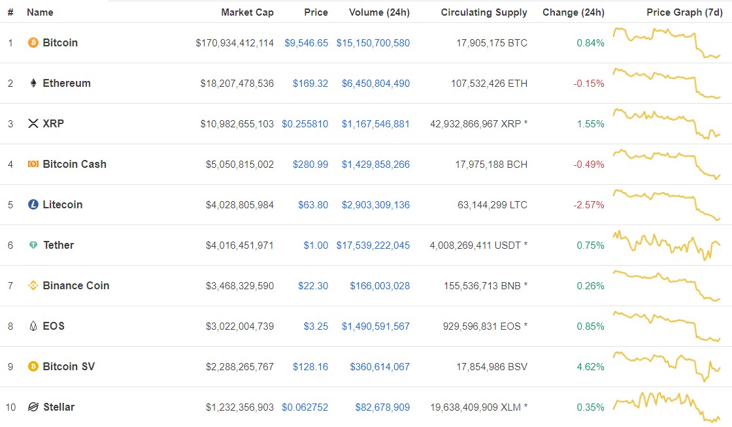Click the Bitcoin orange logo icon
The width and height of the screenshot is (732, 427).
click(x=33, y=42)
